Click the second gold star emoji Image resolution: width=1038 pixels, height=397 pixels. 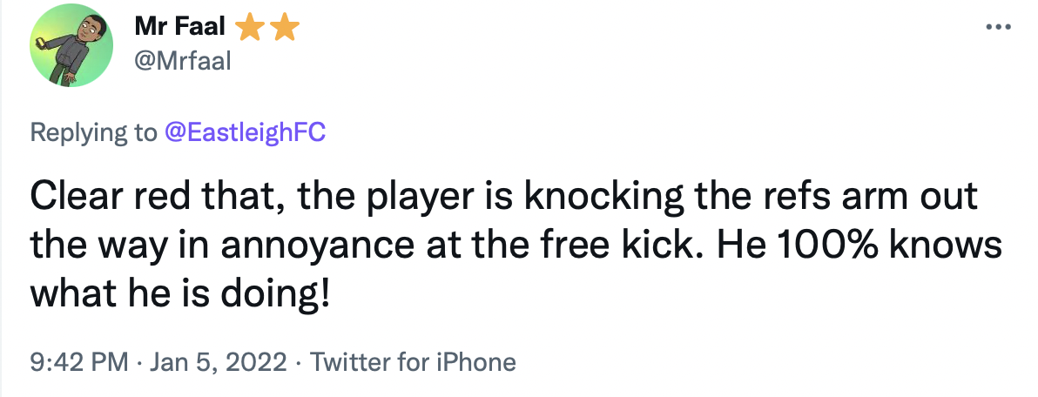285,29
